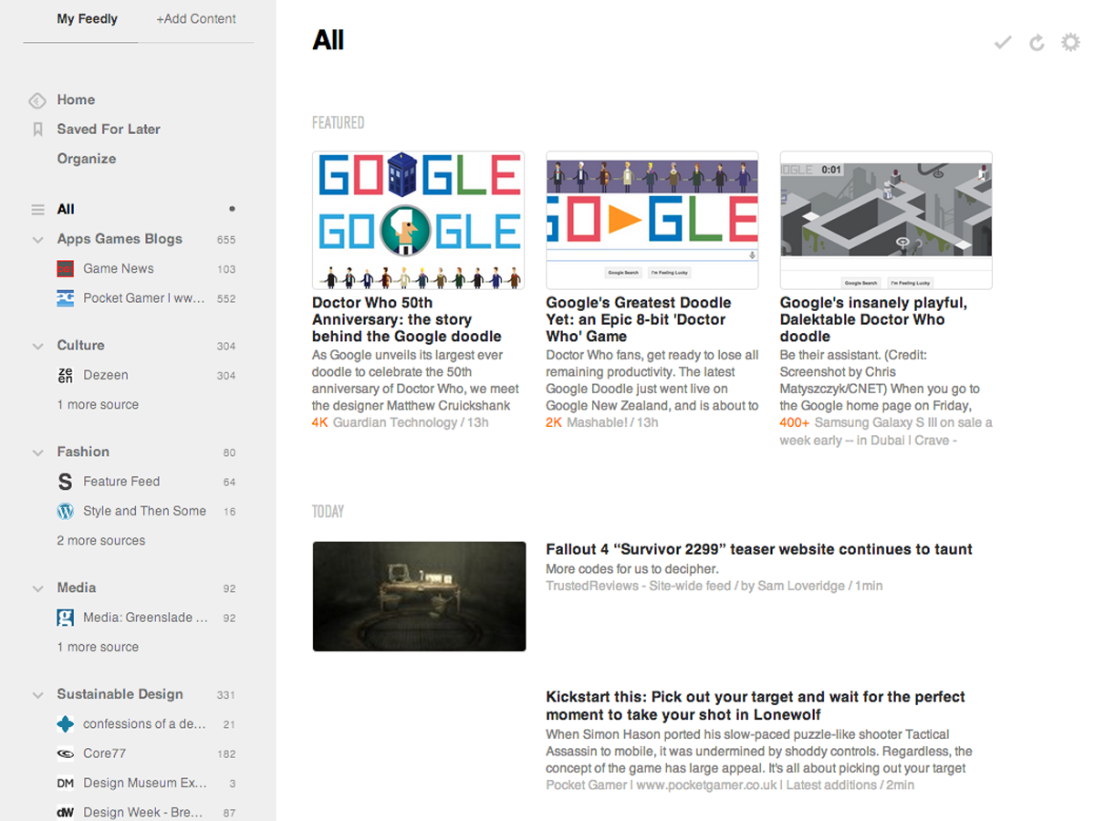This screenshot has height=821, width=1095.
Task: Click the confessions of a de… feed icon
Action: coord(65,724)
